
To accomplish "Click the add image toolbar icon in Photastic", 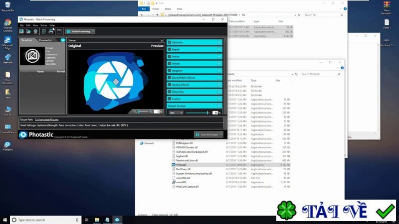I will point(21,31).
